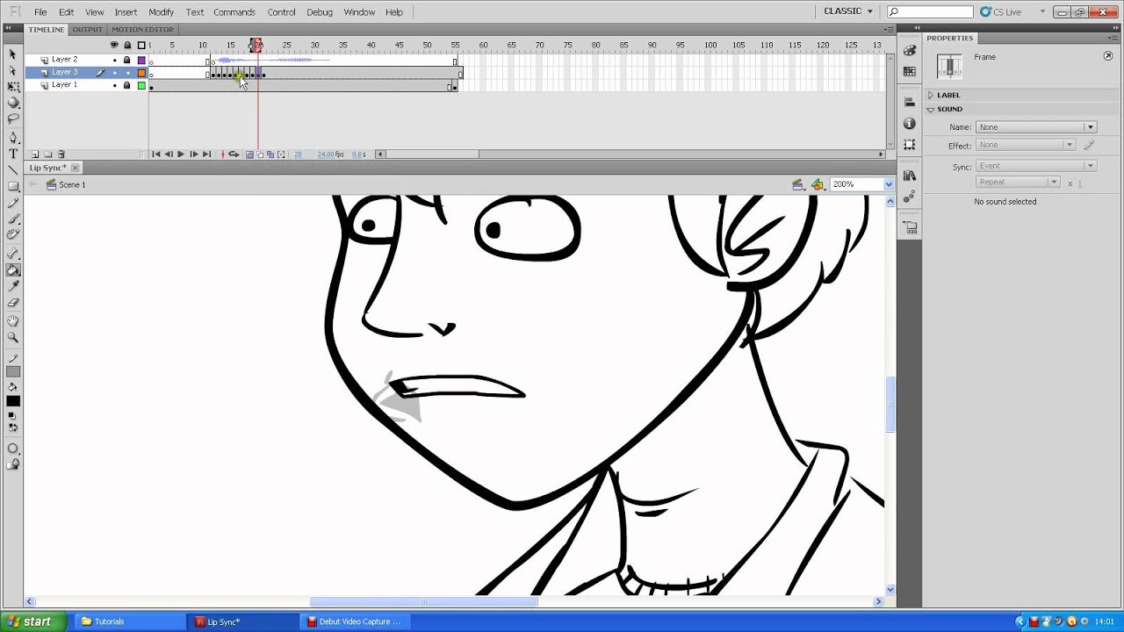Open the Commands menu

tap(234, 12)
